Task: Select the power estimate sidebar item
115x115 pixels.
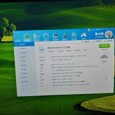Action: (25, 82)
